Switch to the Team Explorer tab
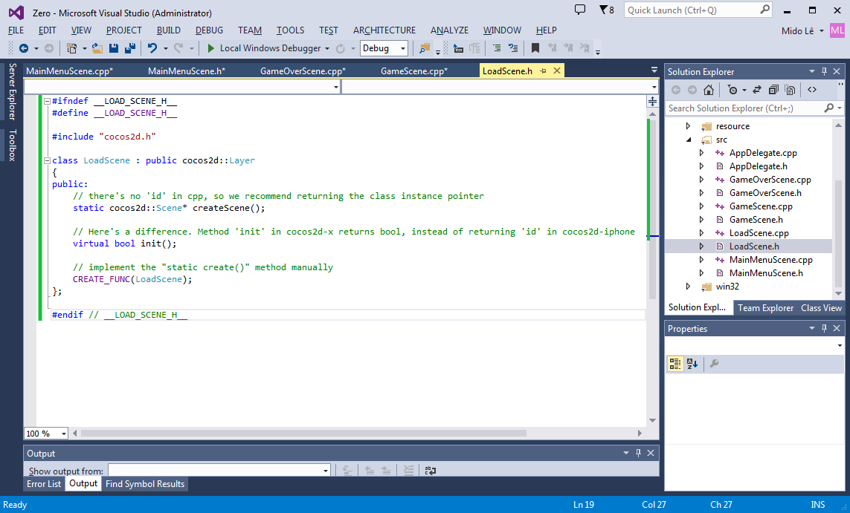850x513 pixels. click(765, 308)
